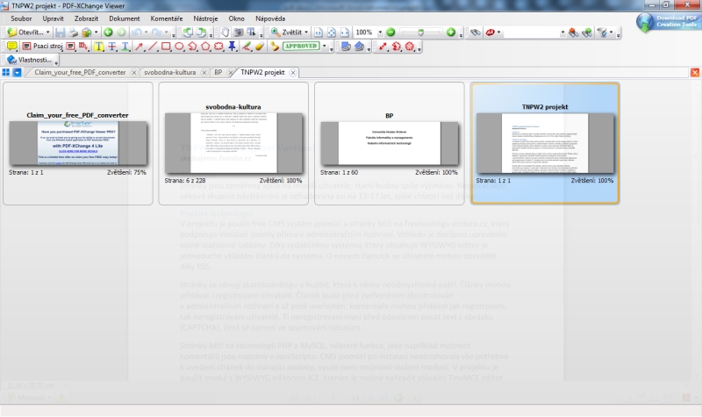Open the 100% zoom level dropdown
The width and height of the screenshot is (702, 417).
click(380, 32)
